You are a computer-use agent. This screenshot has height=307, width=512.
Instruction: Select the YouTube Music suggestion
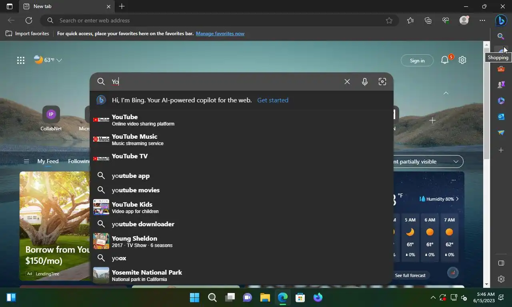pos(242,140)
